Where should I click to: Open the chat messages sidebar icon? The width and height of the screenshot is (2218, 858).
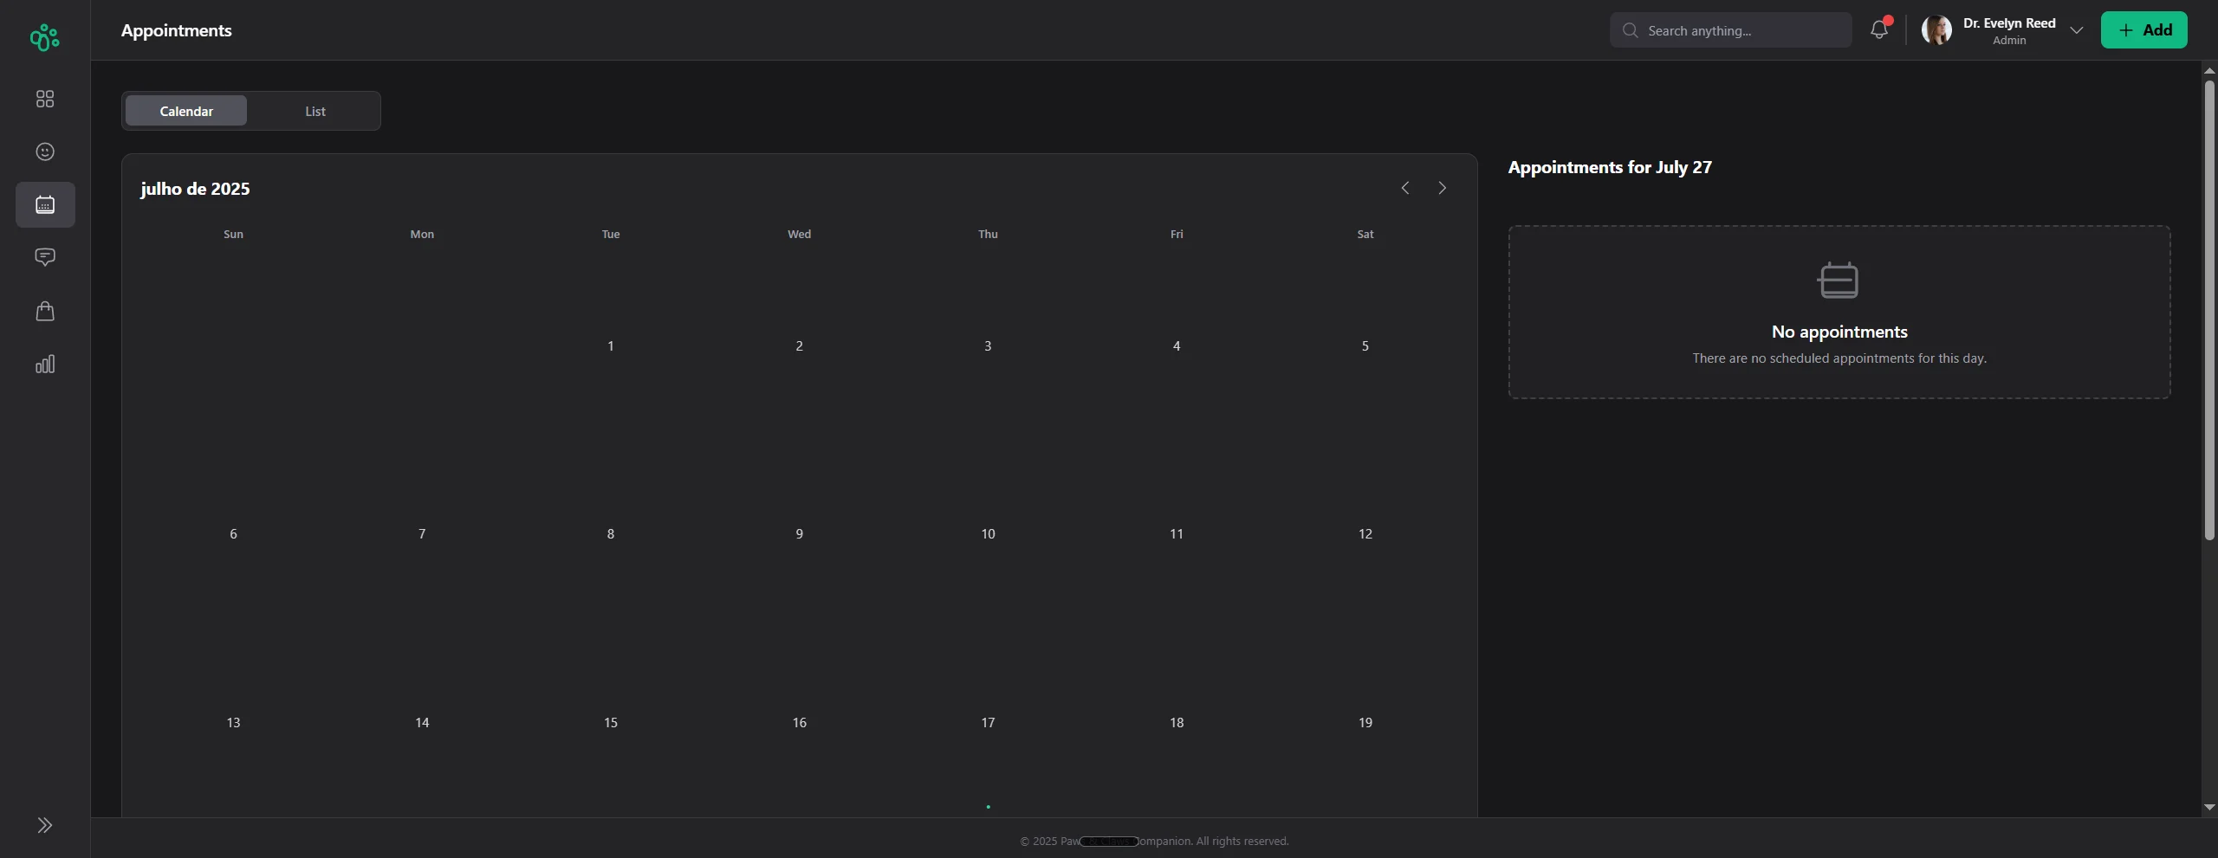click(45, 257)
